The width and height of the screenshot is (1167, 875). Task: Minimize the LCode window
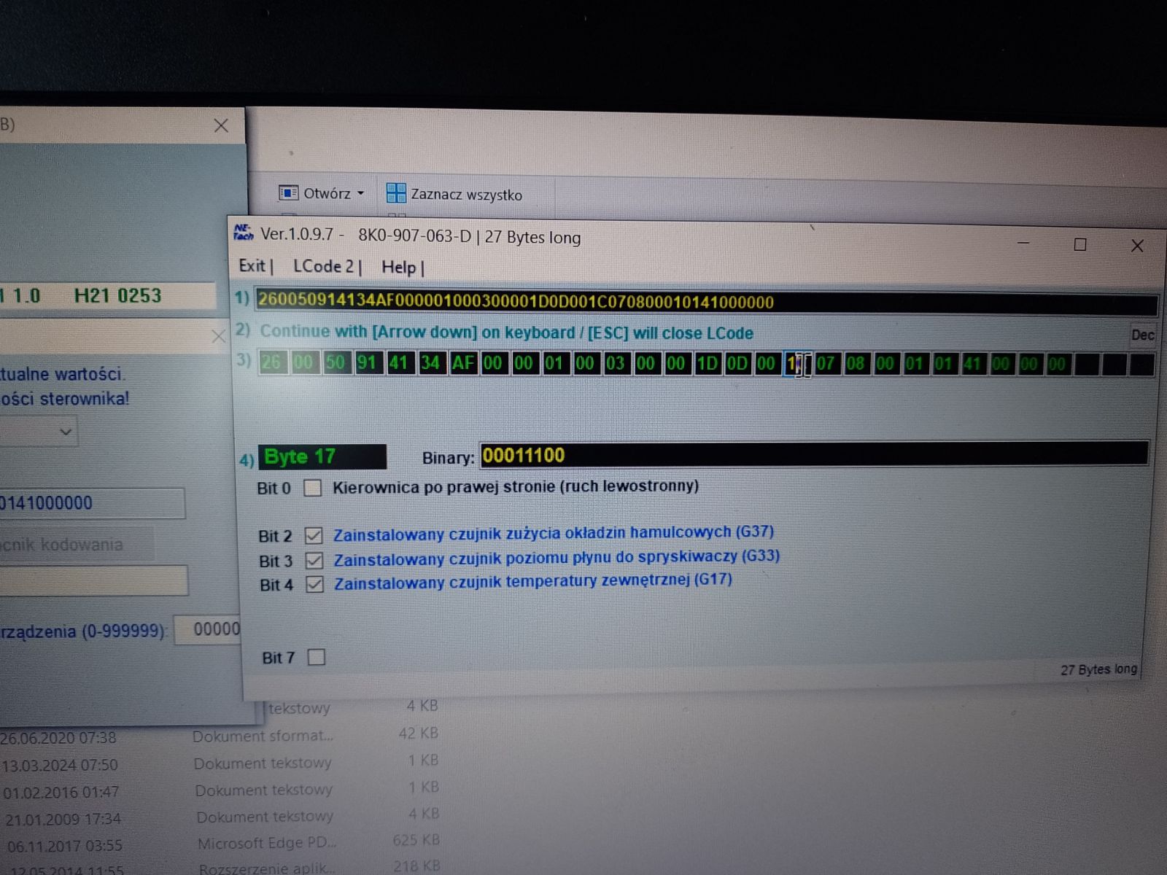pyautogui.click(x=1023, y=243)
